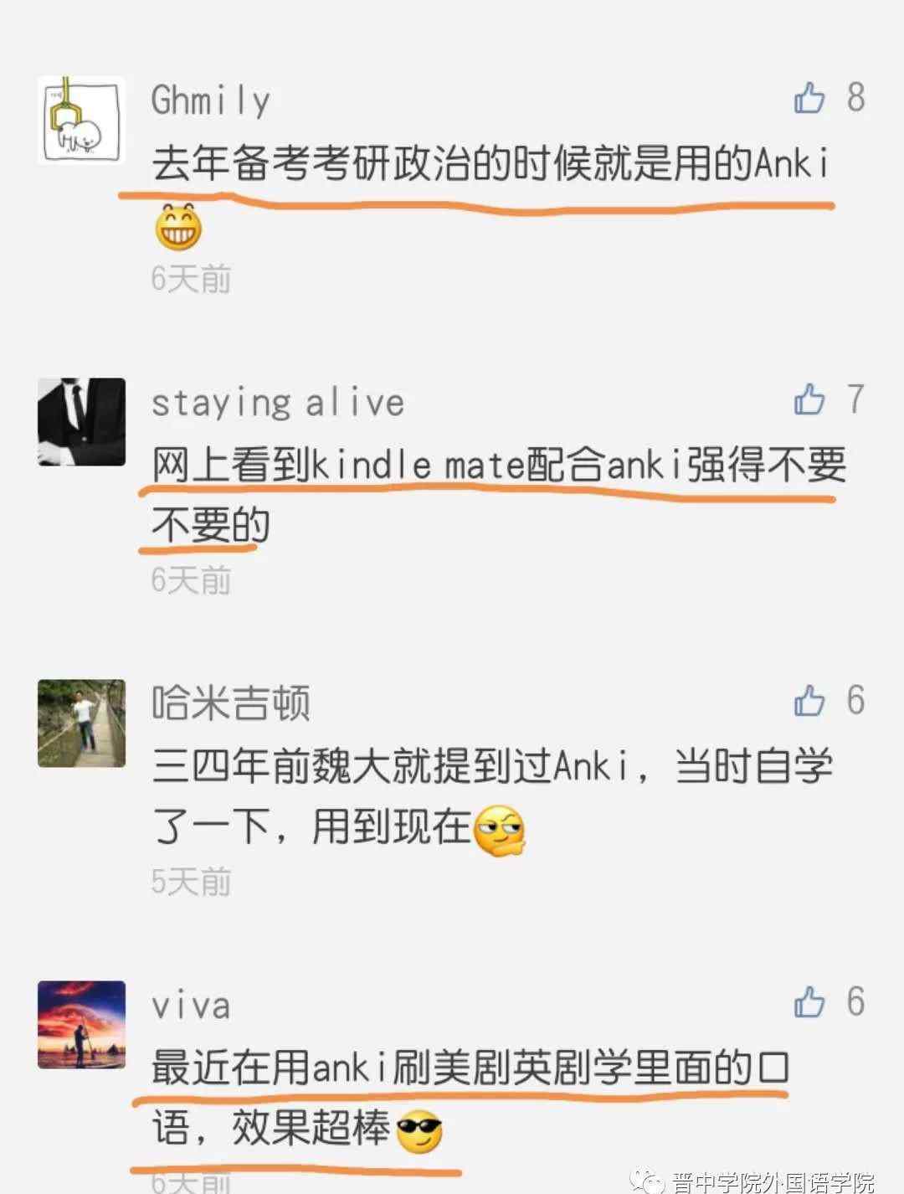This screenshot has height=1194, width=904.
Task: Tap the smirking thinking emoji after 用到现在
Action: pos(500,830)
